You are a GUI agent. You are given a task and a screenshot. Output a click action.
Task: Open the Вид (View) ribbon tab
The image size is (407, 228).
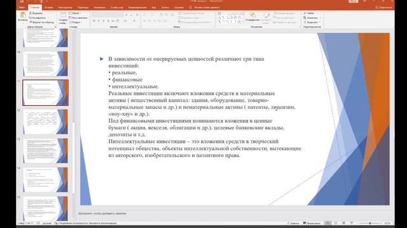click(x=154, y=8)
